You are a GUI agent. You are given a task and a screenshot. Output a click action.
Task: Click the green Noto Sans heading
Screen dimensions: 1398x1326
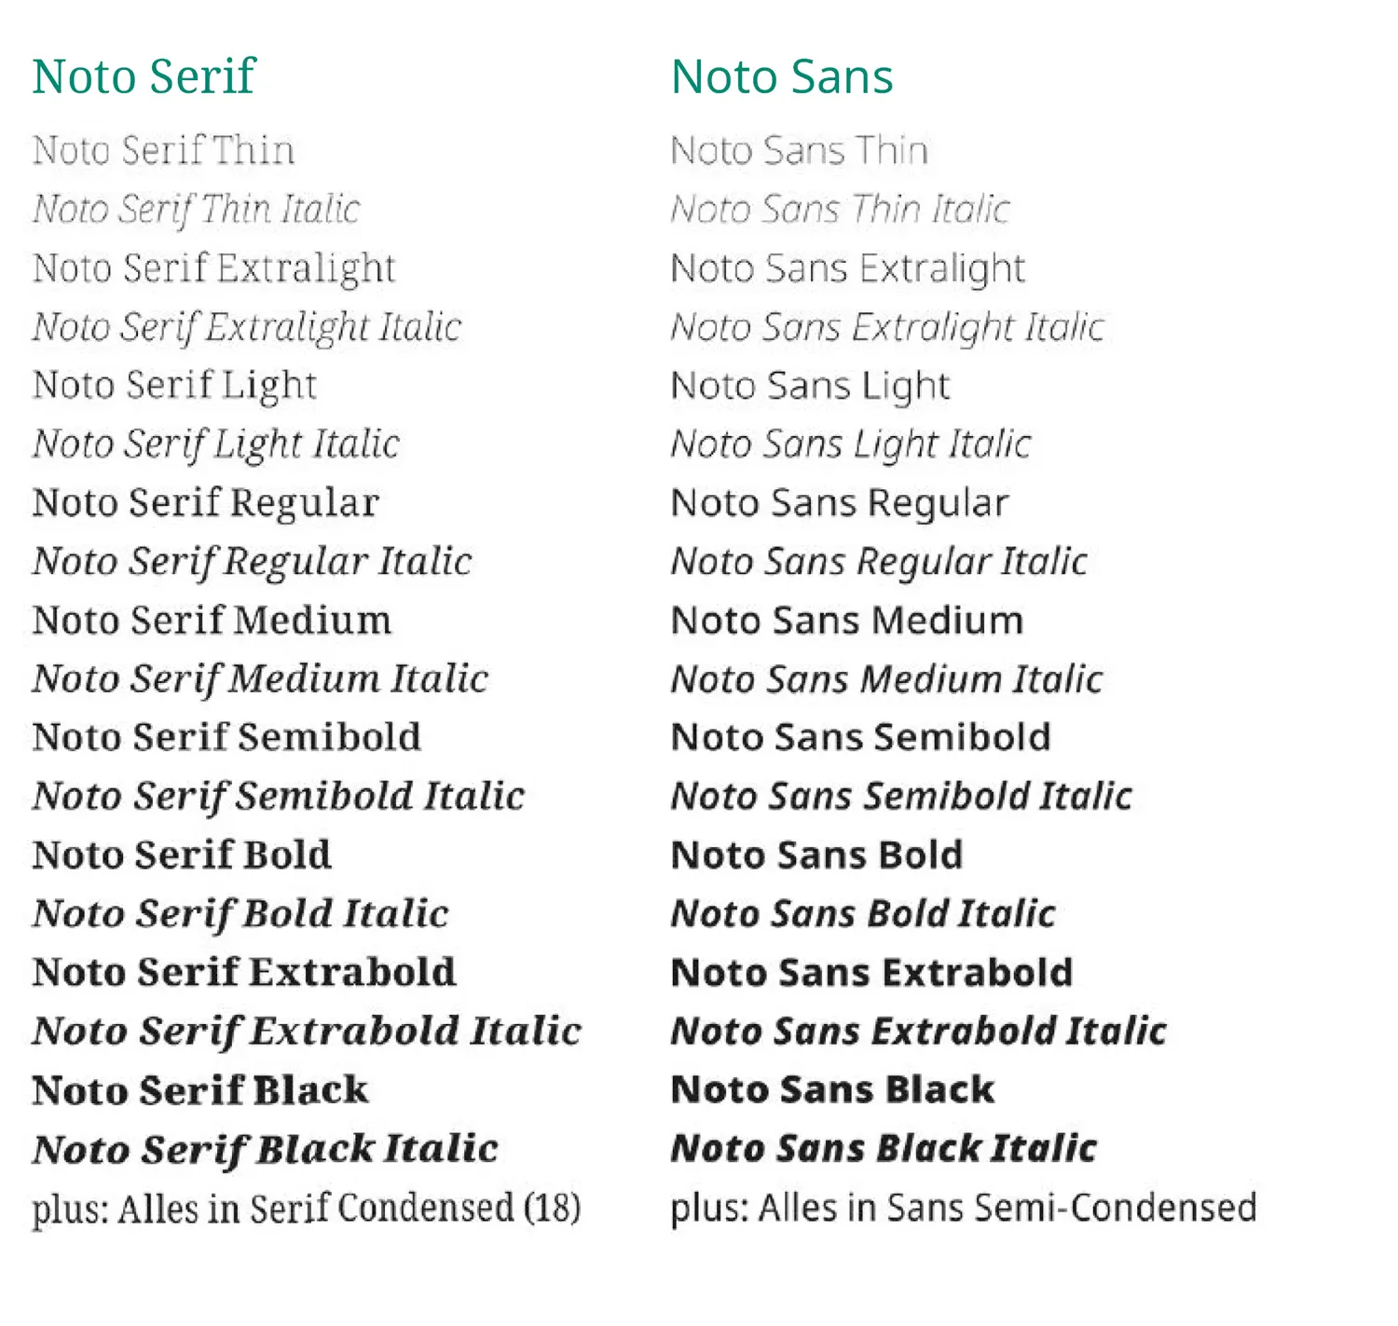(x=782, y=76)
